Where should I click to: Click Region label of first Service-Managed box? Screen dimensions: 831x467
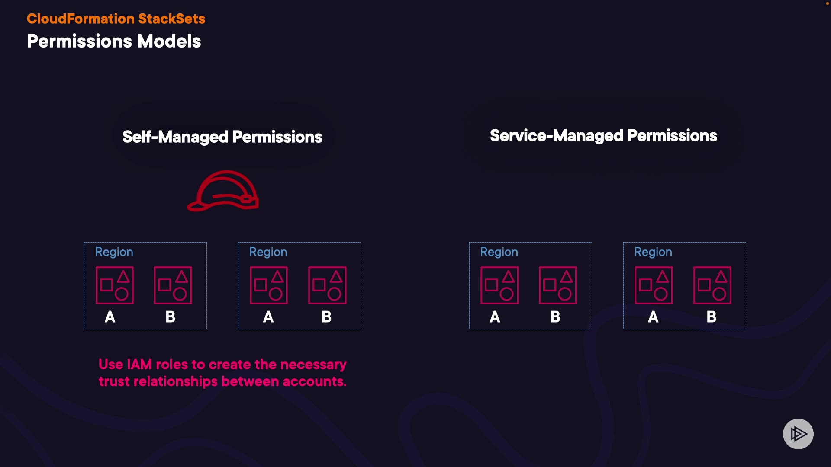[x=499, y=252]
